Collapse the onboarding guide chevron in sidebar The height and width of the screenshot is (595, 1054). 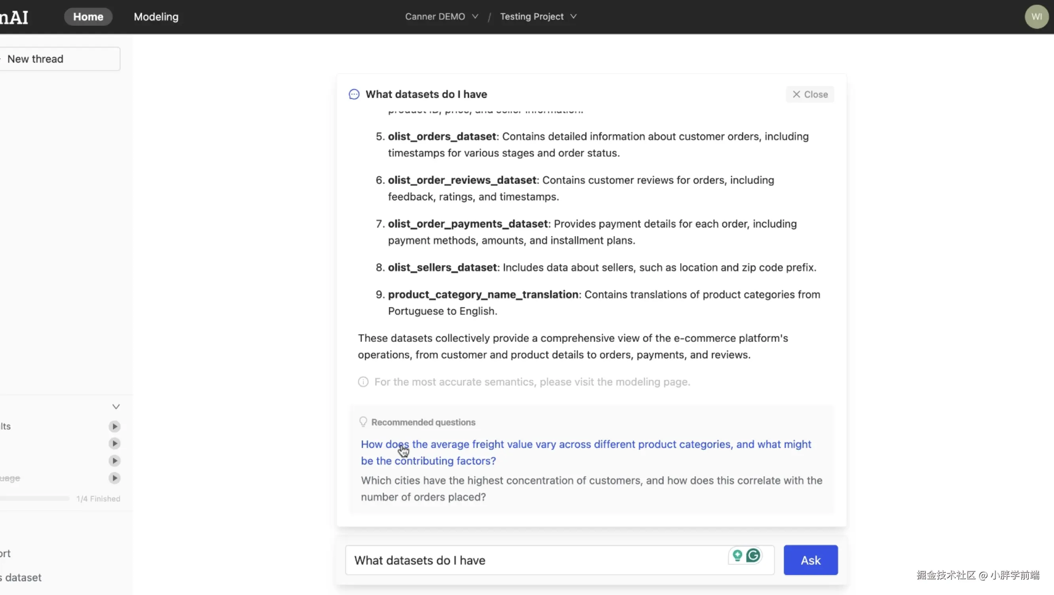tap(116, 406)
